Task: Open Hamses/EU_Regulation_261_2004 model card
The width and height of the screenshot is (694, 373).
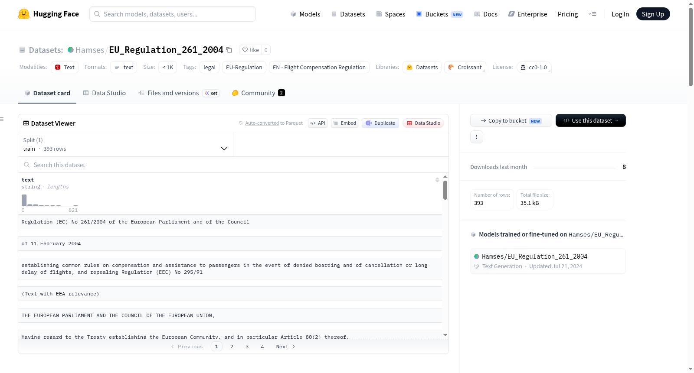Action: (x=548, y=261)
